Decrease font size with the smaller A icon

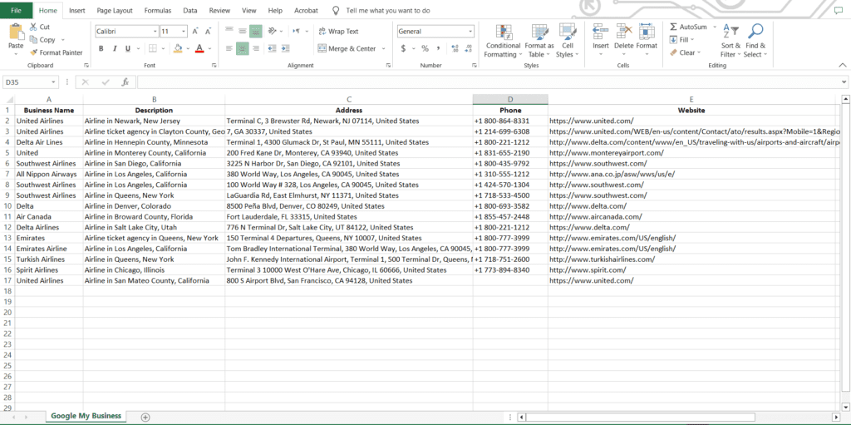tap(208, 32)
